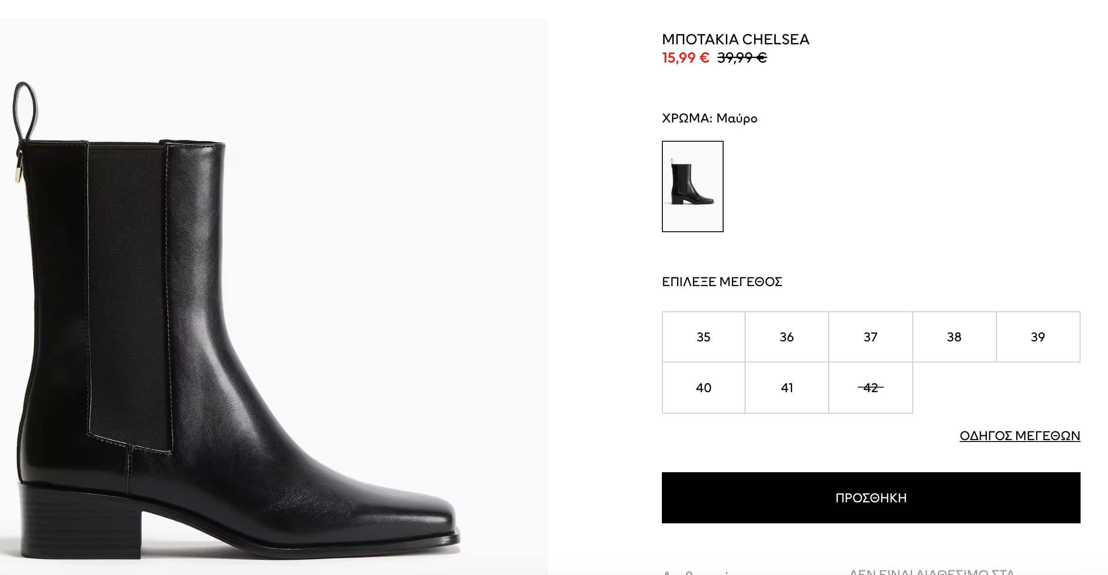Select the Black color thumbnail swatch

tap(692, 186)
